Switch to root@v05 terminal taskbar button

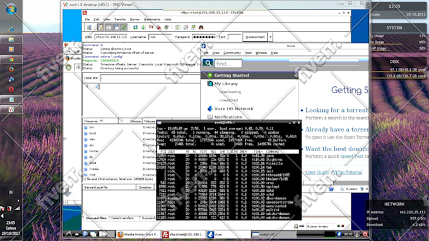[273, 235]
